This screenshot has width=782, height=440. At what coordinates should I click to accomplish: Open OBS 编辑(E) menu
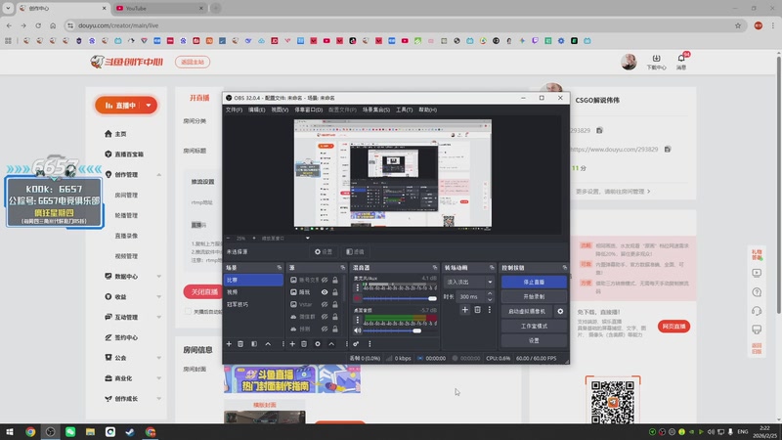click(256, 110)
